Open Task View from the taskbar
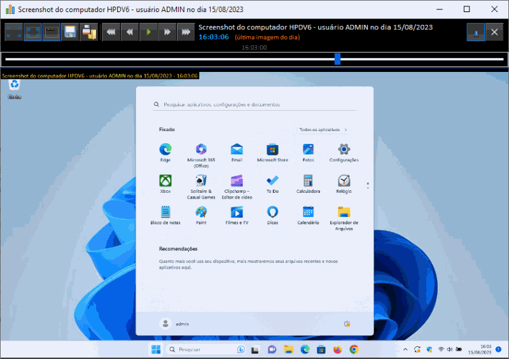The image size is (509, 359). point(255,349)
